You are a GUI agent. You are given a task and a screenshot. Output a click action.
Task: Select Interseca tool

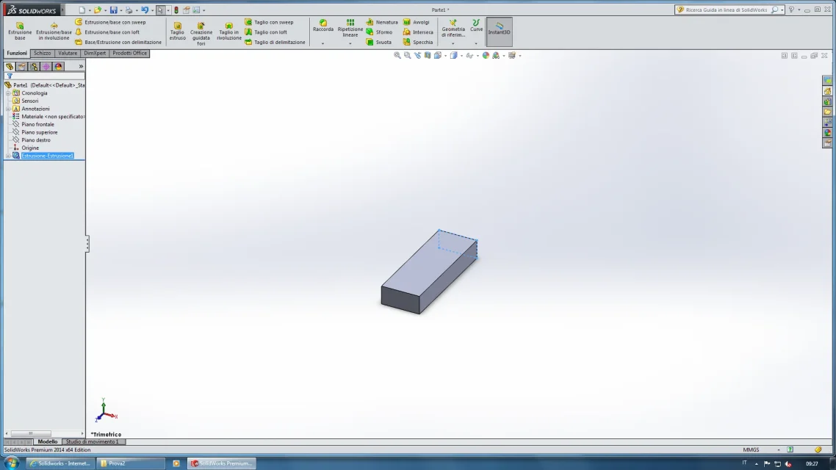tap(419, 32)
